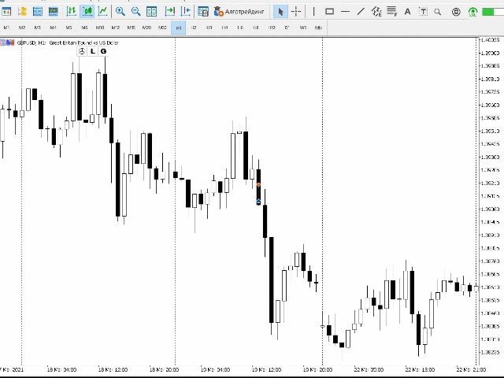Switch to H12 timeframe

coord(272,28)
